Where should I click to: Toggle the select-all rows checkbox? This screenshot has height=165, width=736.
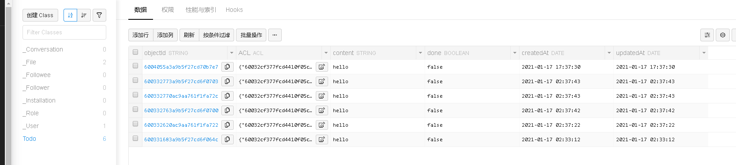tap(135, 52)
